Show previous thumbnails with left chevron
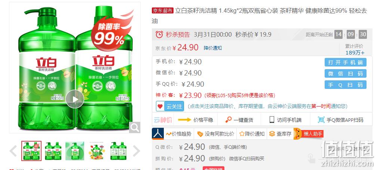This screenshot has width=377, height=170. coord(13,151)
